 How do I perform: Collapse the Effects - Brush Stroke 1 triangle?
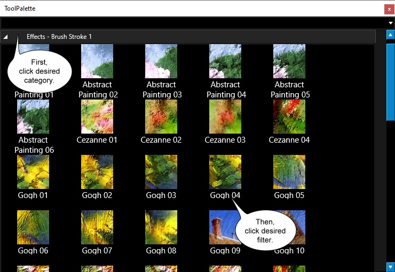pyautogui.click(x=5, y=37)
